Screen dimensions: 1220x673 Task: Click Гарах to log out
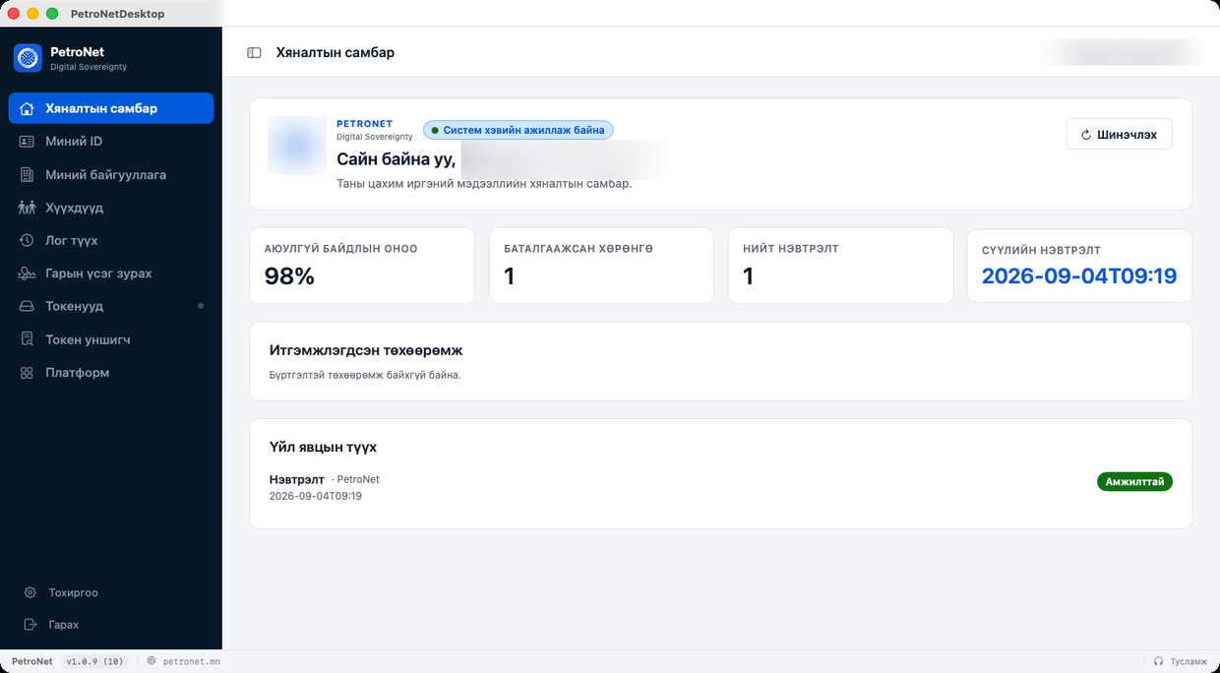pyautogui.click(x=111, y=625)
